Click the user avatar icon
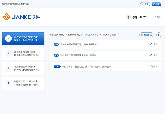 click(129, 17)
